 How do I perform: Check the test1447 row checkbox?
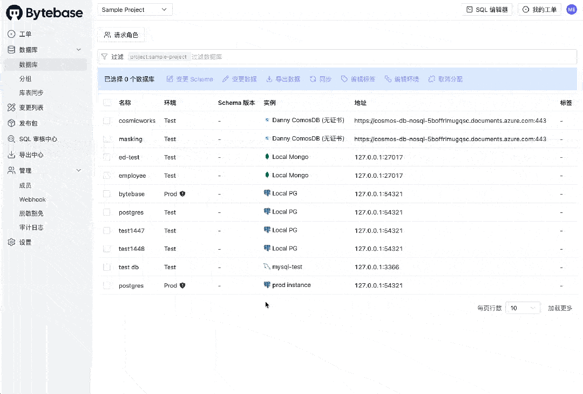coord(107,231)
